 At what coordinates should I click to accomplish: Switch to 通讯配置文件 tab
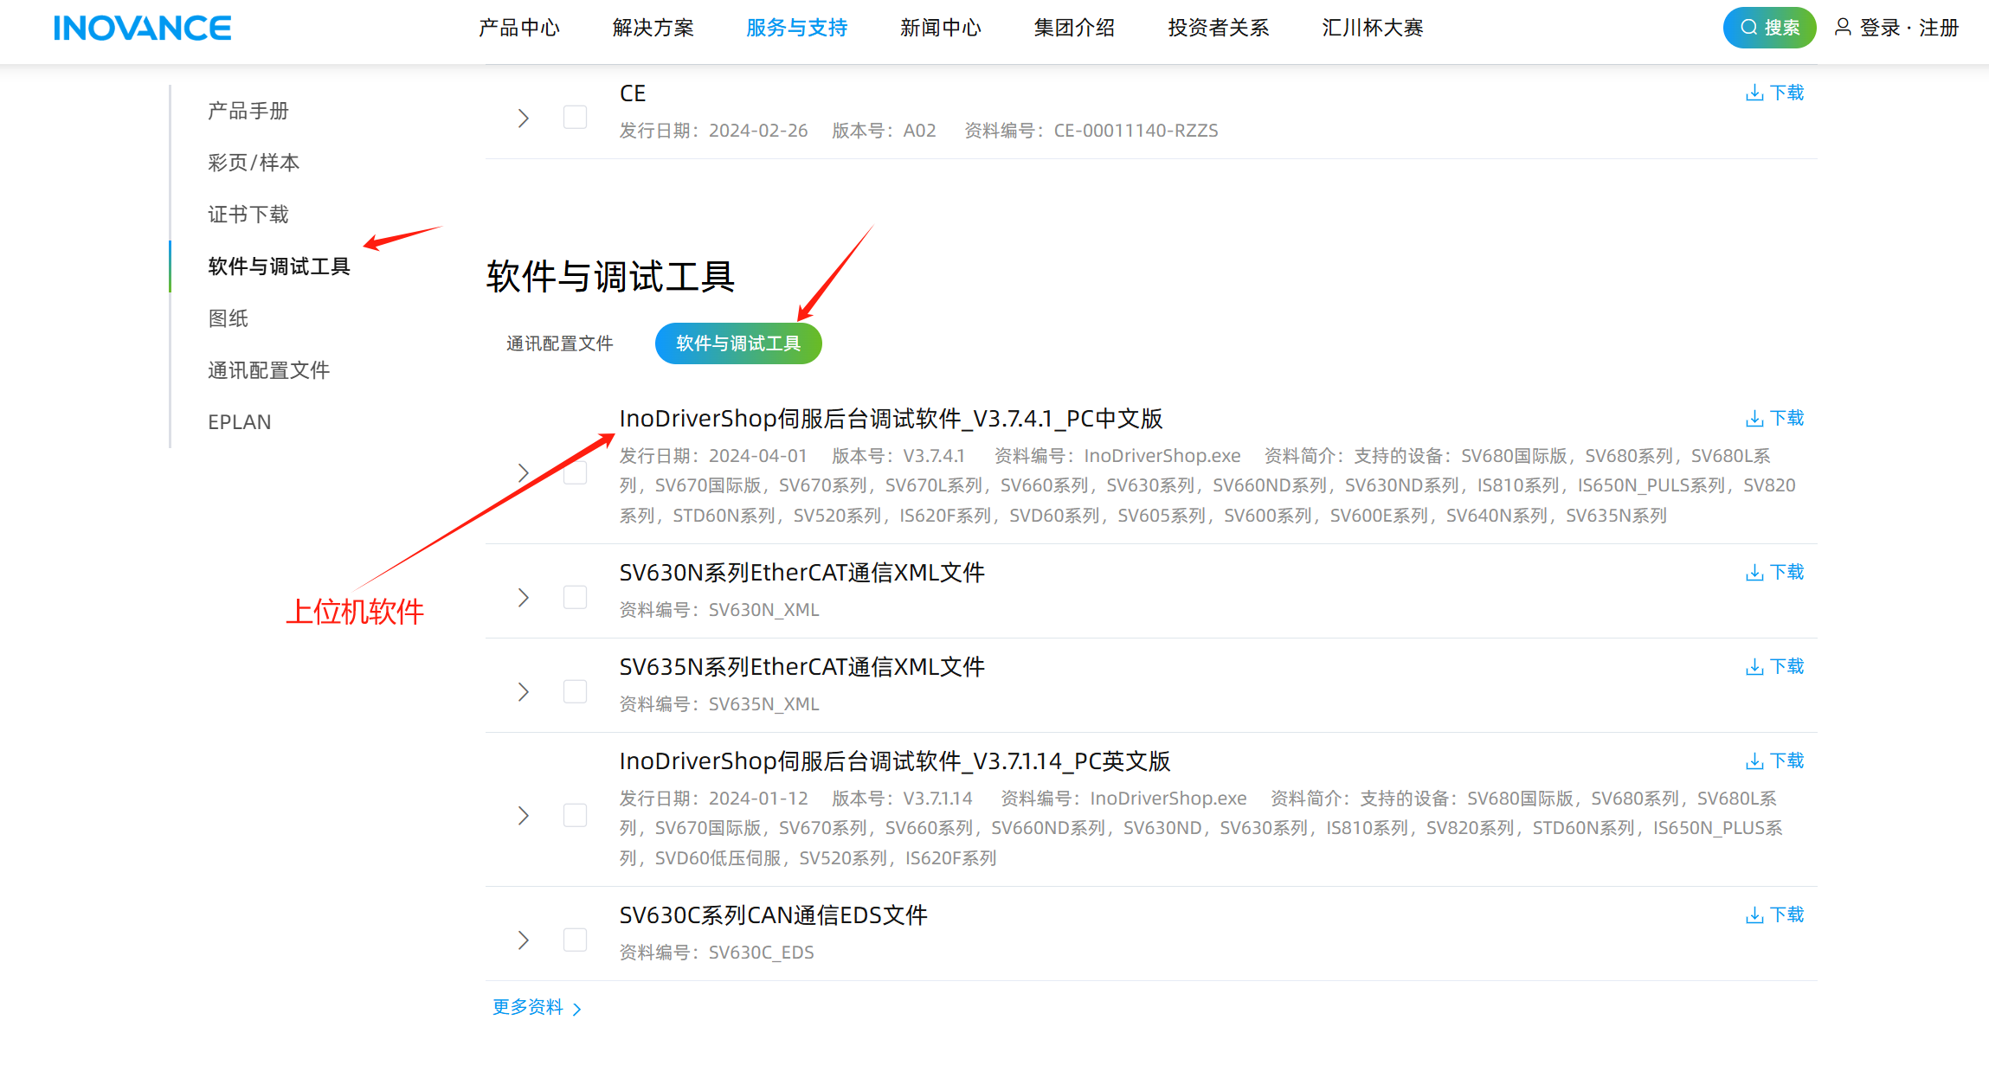click(x=560, y=344)
